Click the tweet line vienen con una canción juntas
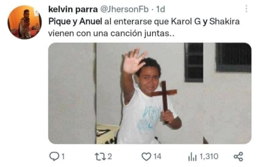This screenshot has height=167, width=259. (x=111, y=33)
